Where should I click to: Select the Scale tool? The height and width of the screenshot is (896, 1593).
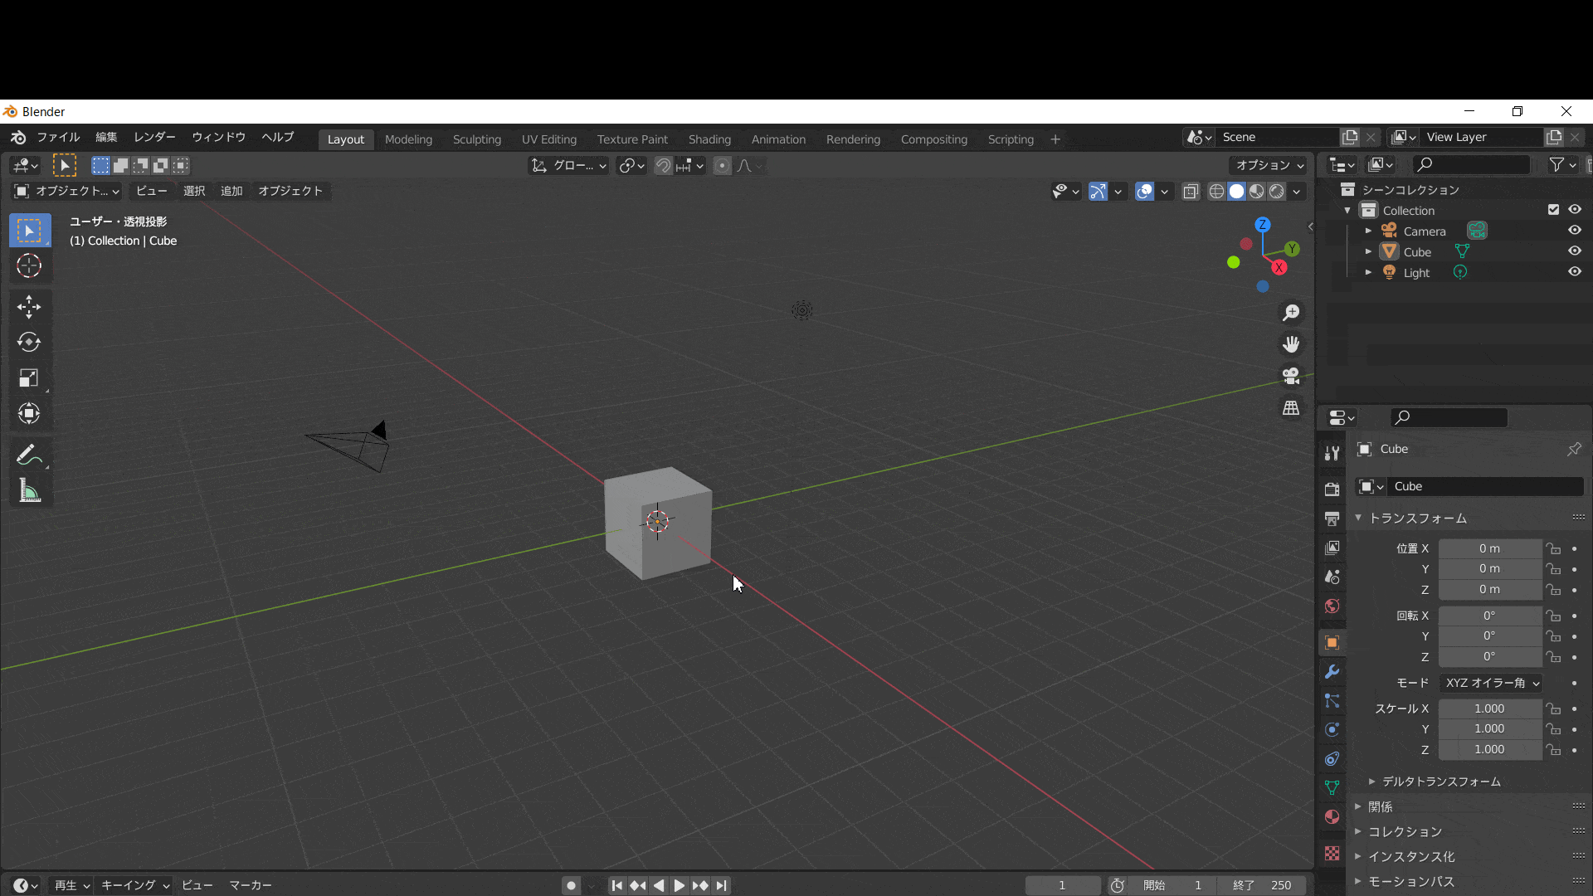pos(29,378)
